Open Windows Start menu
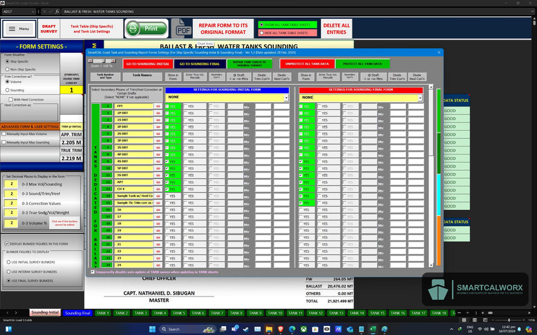 click(x=152, y=329)
